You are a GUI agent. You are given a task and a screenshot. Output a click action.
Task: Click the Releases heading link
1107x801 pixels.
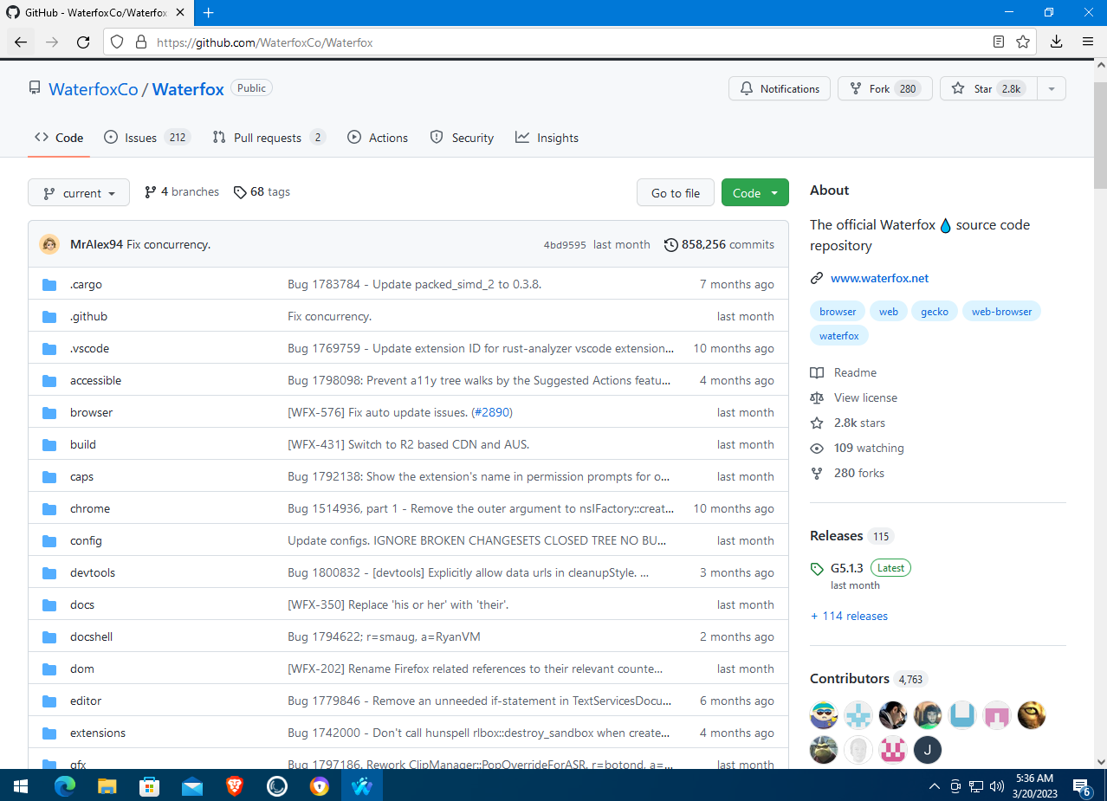point(837,535)
